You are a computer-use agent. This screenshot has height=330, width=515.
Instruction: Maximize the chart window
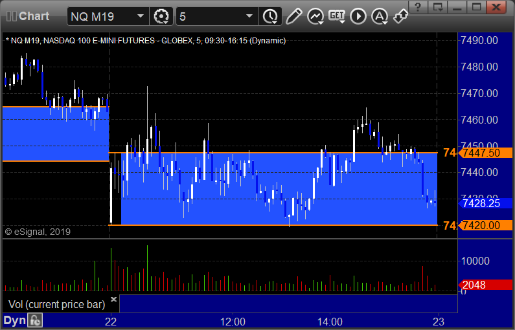point(477,7)
